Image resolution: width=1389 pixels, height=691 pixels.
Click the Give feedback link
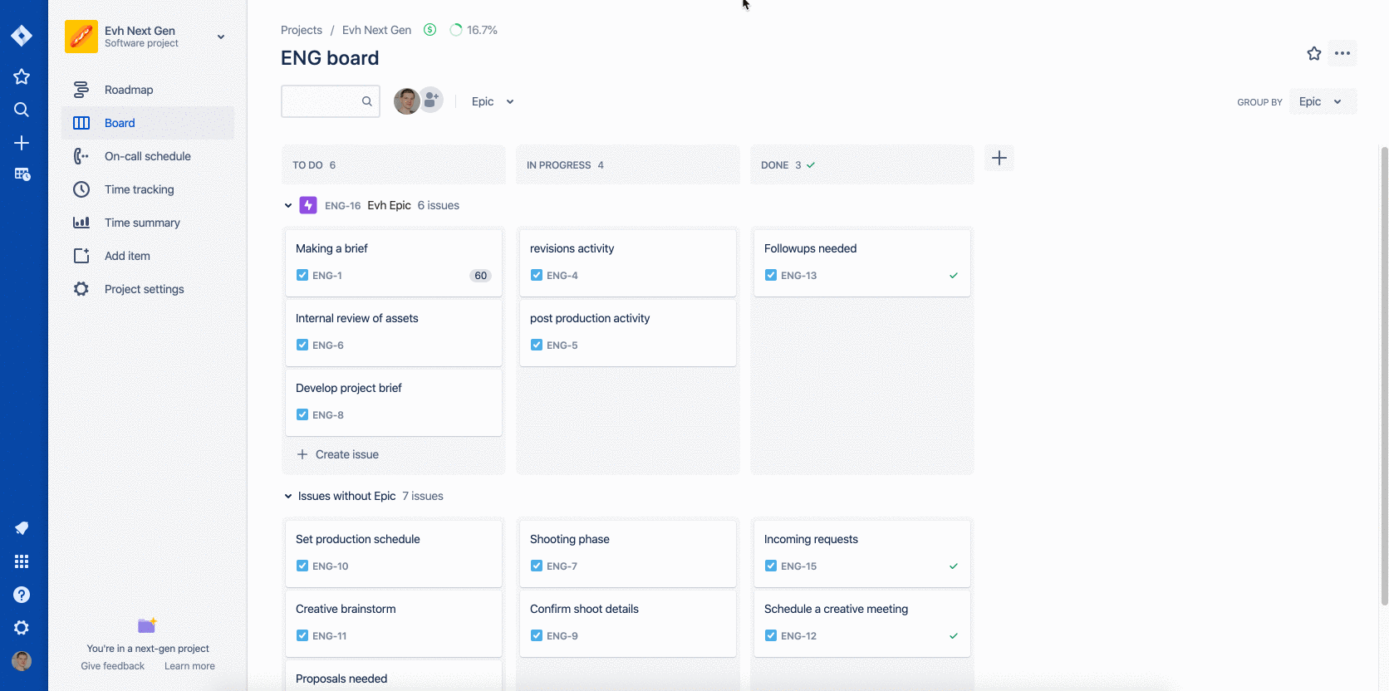point(112,666)
